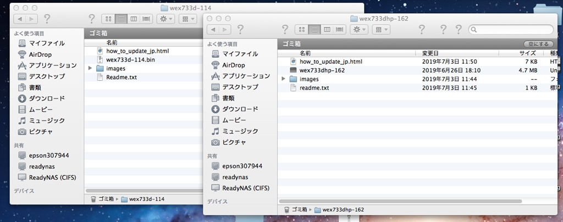Click 空にする button to empty trash
Viewport: 563px width, 222px height.
coord(538,44)
